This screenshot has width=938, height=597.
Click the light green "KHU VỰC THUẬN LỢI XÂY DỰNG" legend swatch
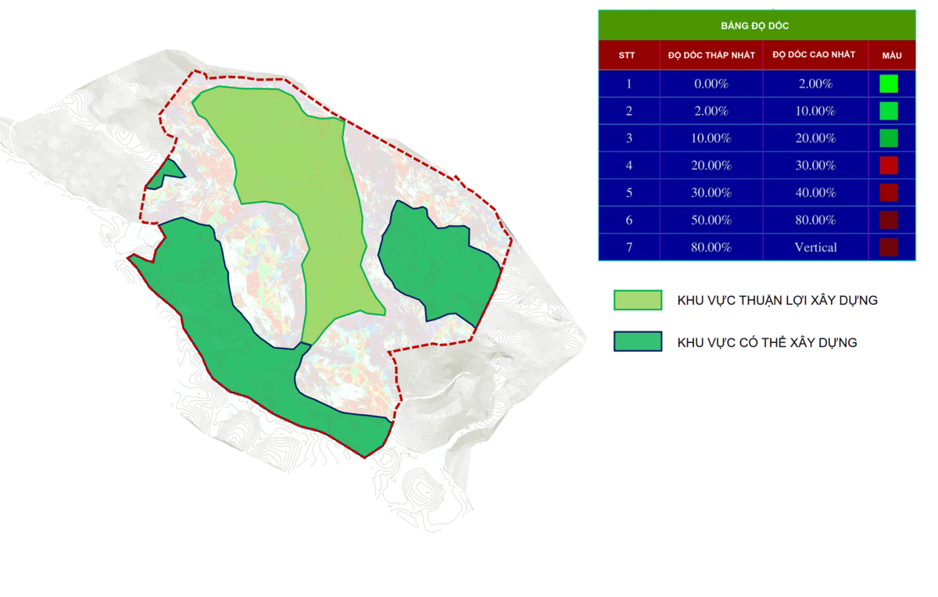[x=638, y=300]
